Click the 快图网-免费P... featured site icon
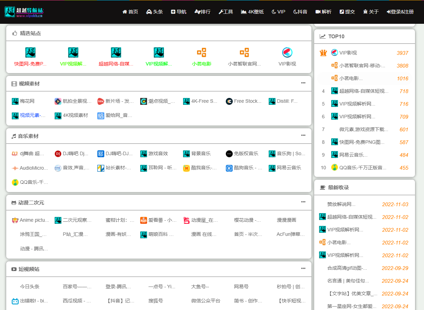This screenshot has height=310, width=424. pos(30,52)
